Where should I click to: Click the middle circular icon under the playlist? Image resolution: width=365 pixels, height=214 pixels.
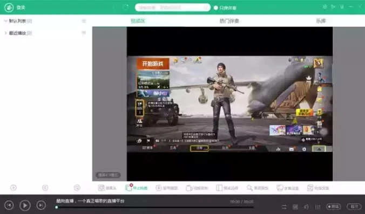[x=45, y=188]
